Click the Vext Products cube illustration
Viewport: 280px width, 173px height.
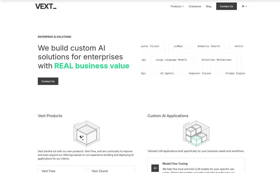click(x=86, y=134)
